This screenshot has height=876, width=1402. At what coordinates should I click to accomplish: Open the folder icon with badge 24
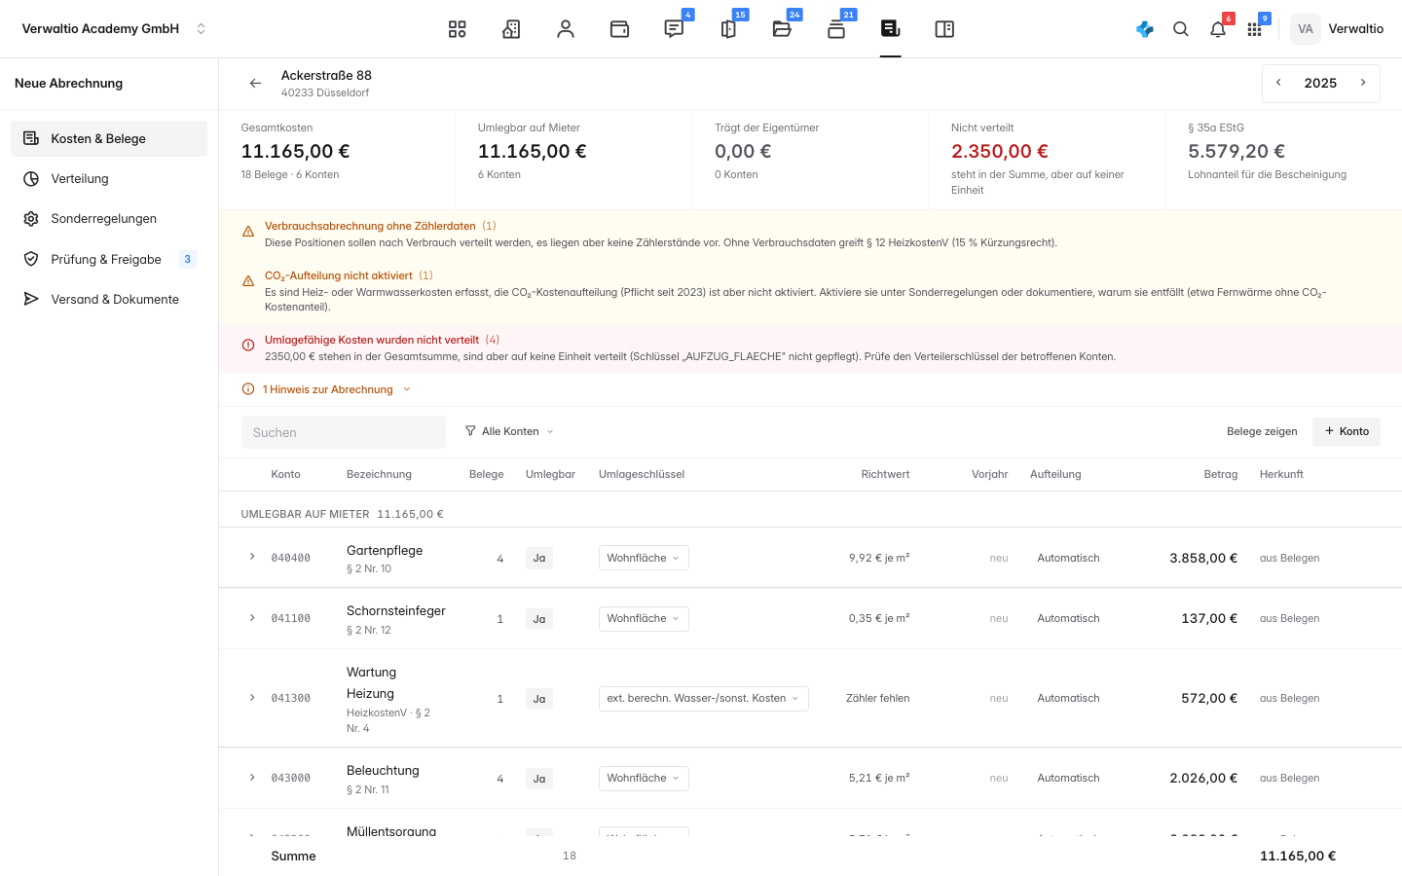pyautogui.click(x=782, y=29)
